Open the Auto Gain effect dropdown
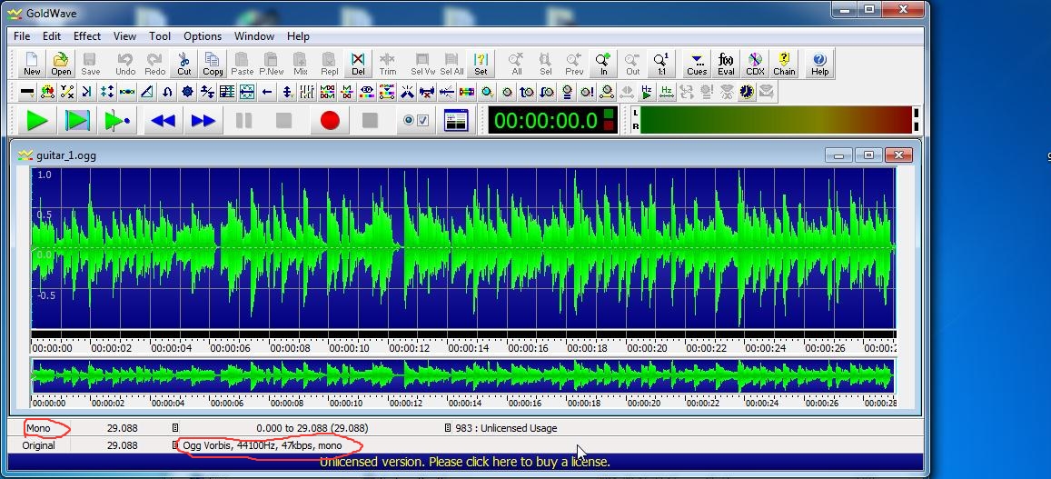Image resolution: width=1051 pixels, height=479 pixels. coord(487,92)
